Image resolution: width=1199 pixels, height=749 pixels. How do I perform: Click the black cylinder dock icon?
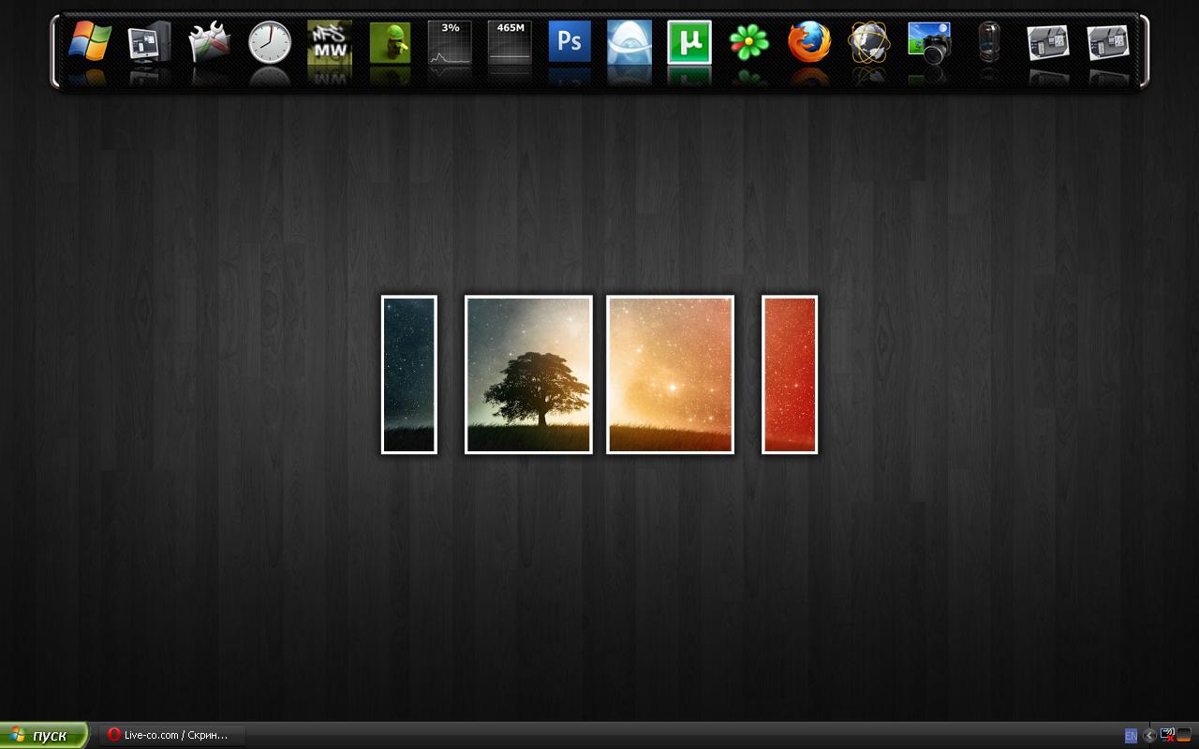click(x=989, y=43)
